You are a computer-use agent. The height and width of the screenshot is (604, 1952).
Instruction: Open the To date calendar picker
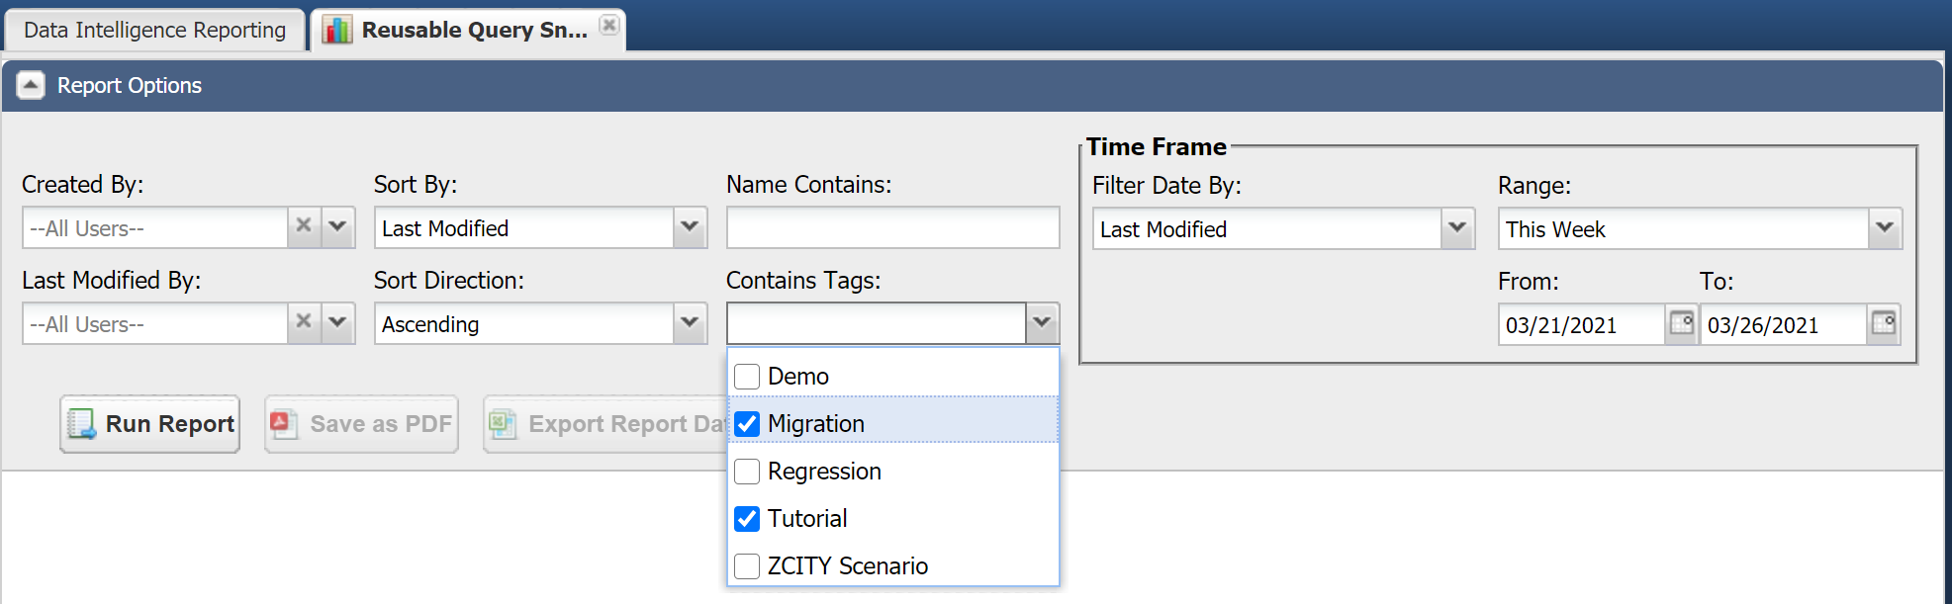point(1883,324)
